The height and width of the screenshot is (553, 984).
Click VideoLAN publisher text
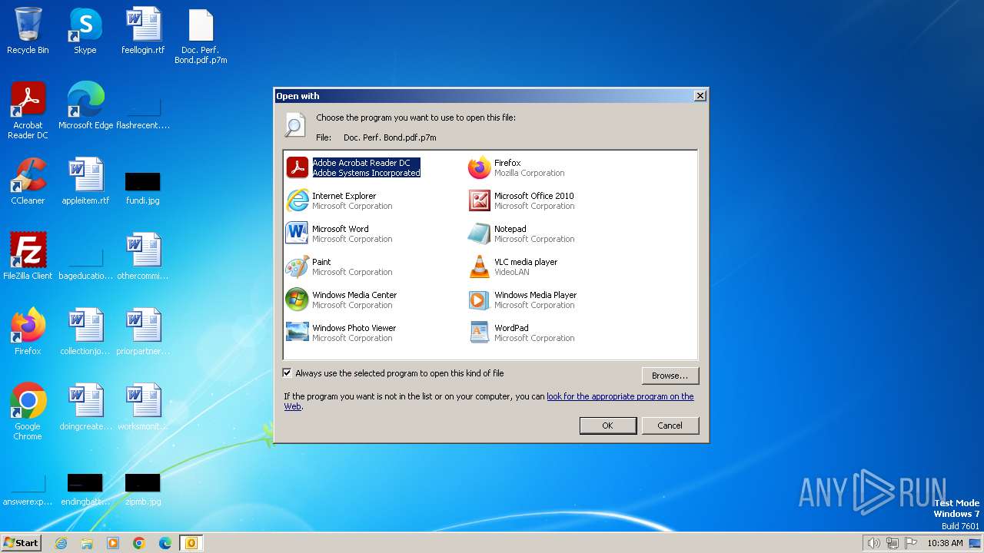click(x=512, y=272)
